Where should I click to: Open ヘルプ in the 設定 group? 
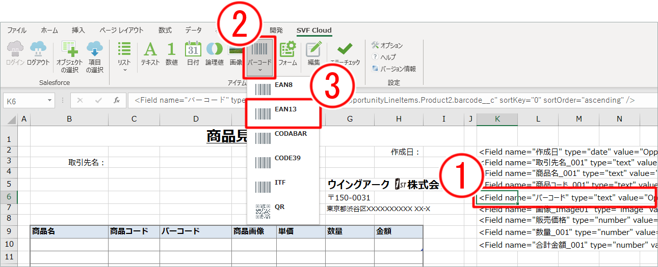click(x=384, y=57)
